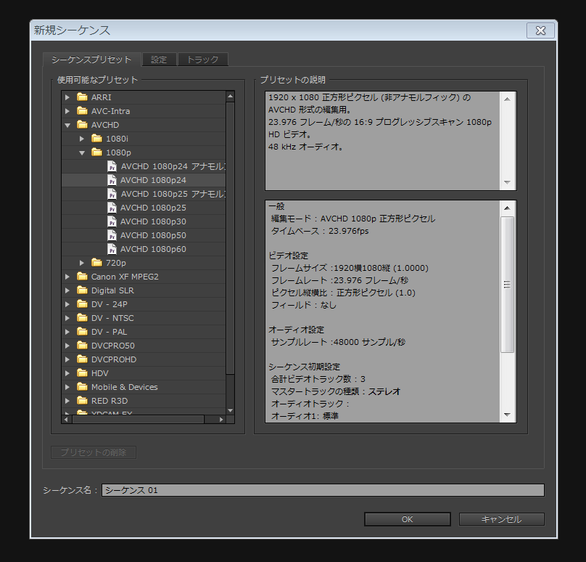Expand the HDV preset folder
The image size is (586, 562).
(x=67, y=373)
